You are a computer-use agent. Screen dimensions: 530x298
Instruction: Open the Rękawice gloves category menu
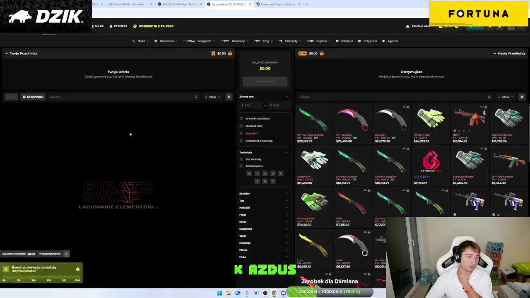pos(166,41)
